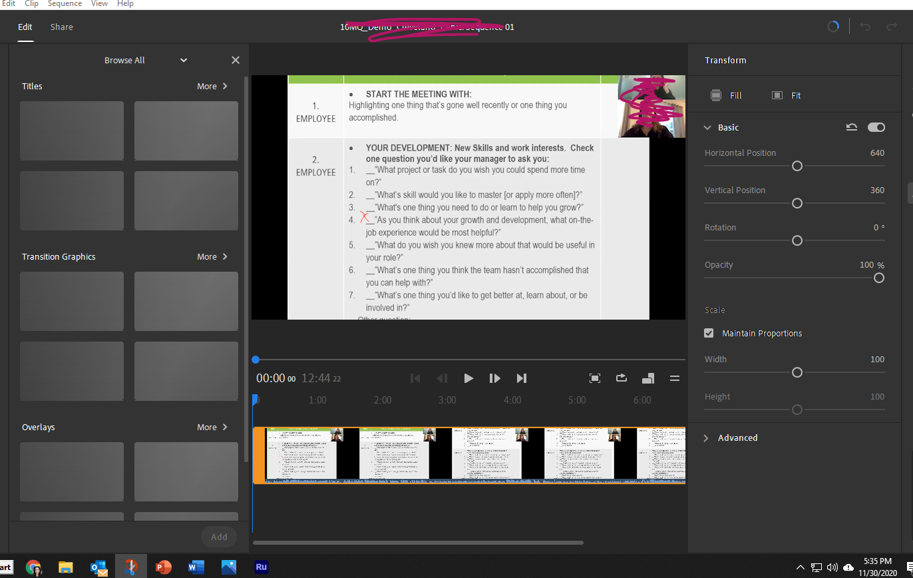Open the Sequence menu

[65, 4]
